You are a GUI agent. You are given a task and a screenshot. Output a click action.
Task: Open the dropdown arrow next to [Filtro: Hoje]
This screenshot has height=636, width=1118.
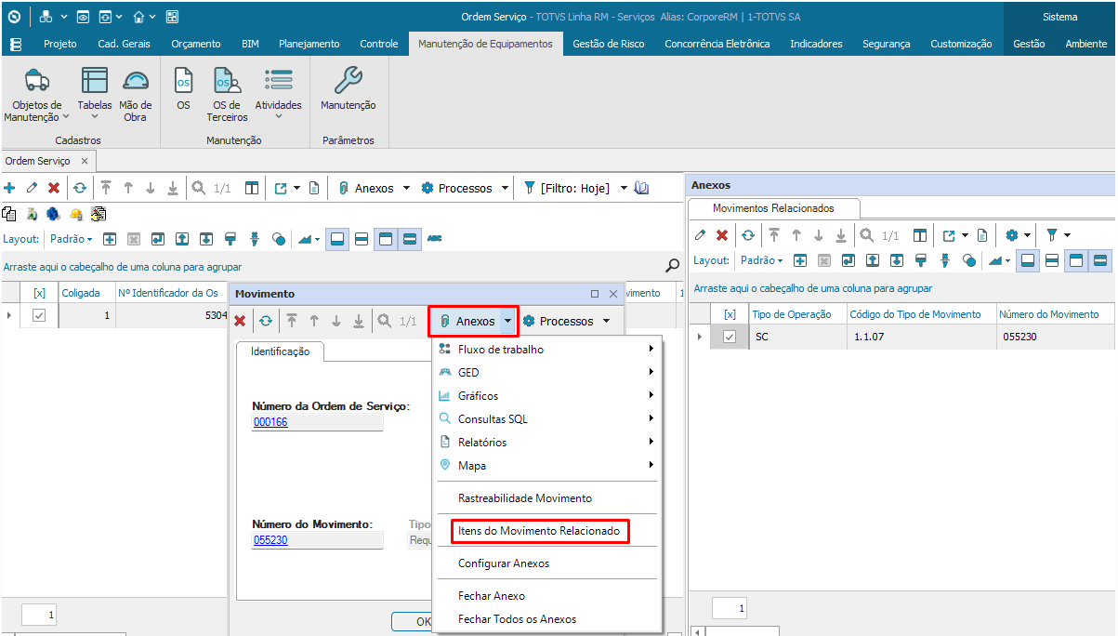point(624,188)
